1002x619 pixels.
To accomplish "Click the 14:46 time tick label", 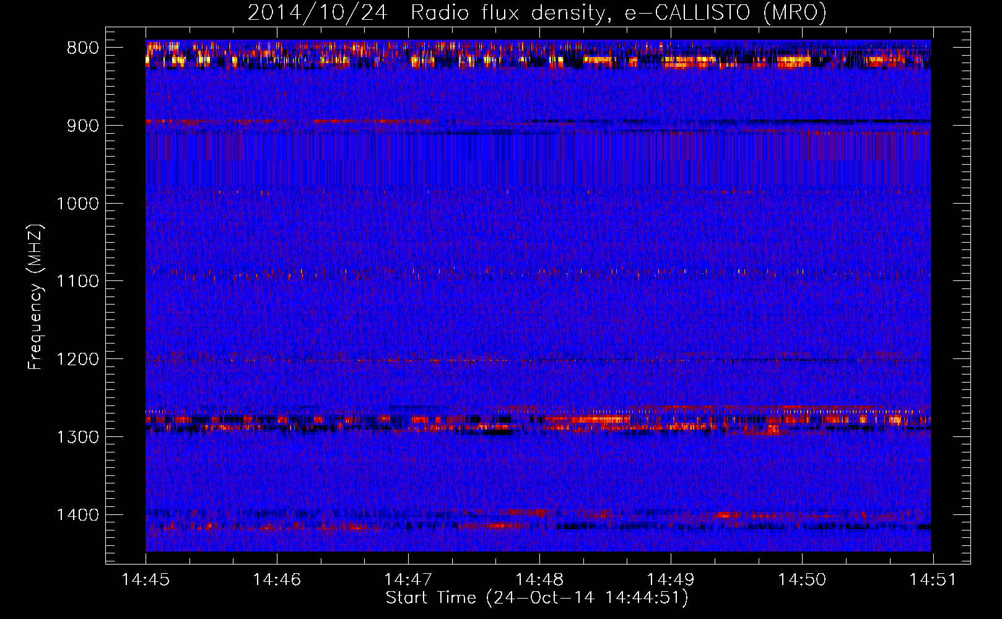I will (277, 579).
